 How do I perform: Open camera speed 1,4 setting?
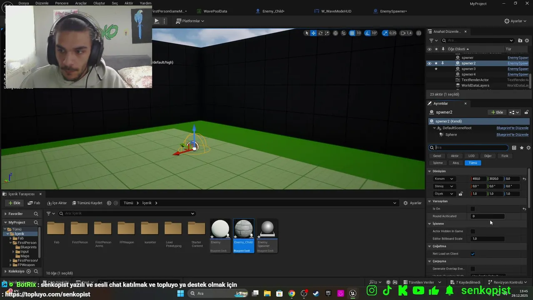(x=406, y=33)
